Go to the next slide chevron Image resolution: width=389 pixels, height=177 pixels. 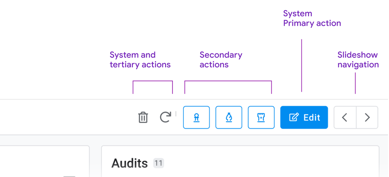click(367, 117)
